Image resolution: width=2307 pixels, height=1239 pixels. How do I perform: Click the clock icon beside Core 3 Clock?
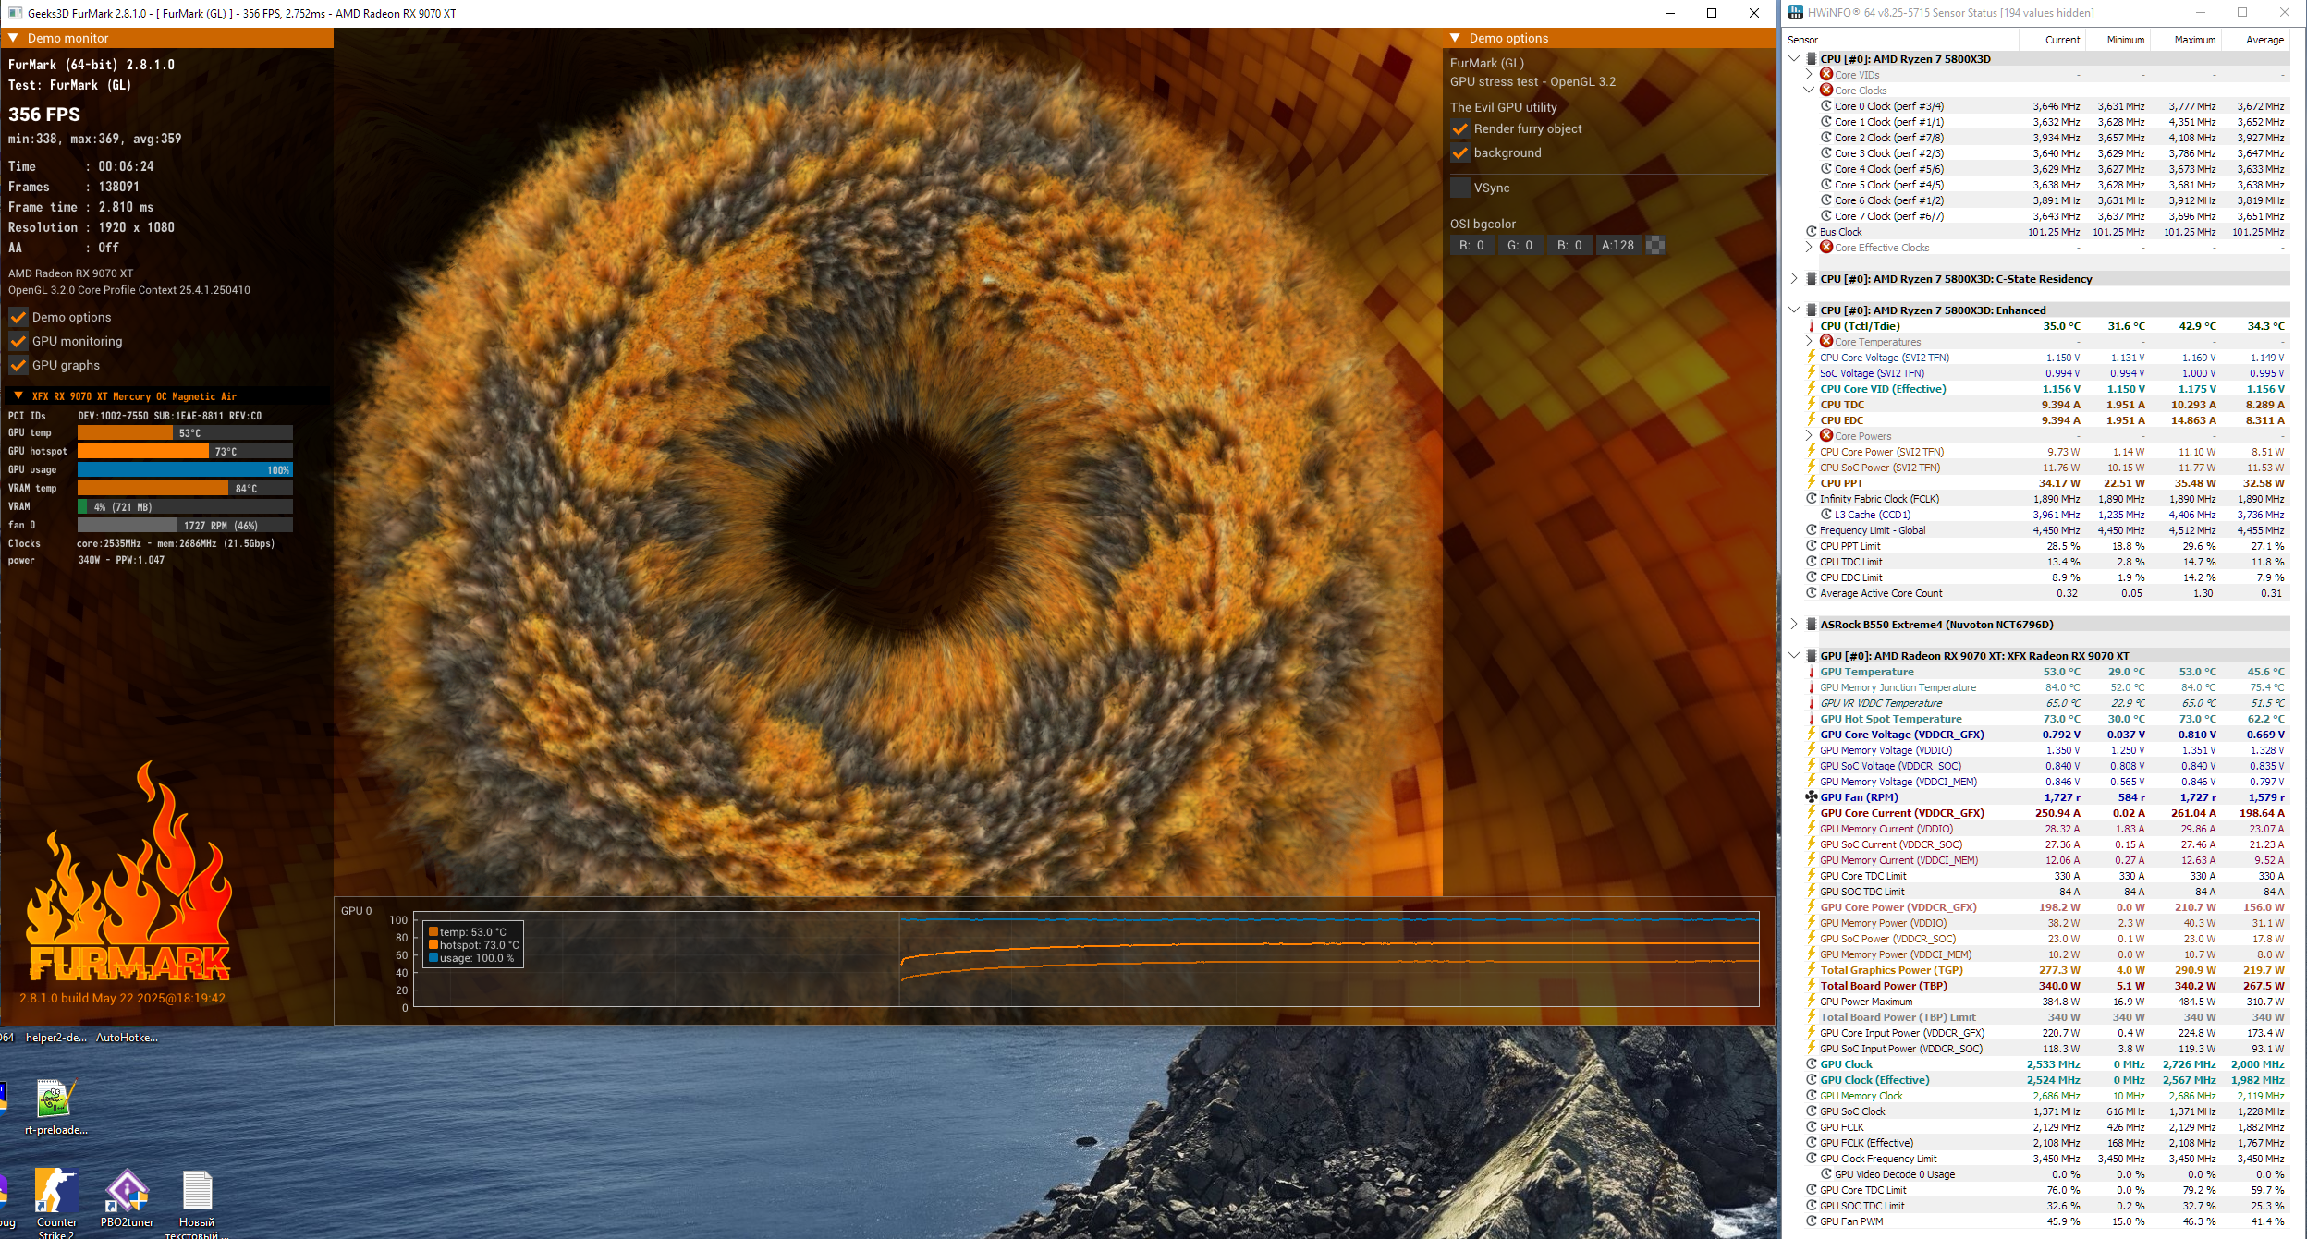point(1826,153)
